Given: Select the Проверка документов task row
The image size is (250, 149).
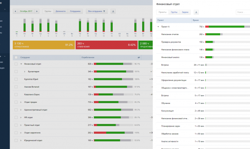Looking at the screenshot, I should (x=203, y=42).
